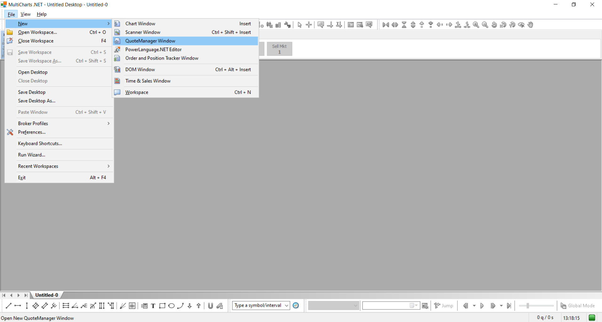Image resolution: width=602 pixels, height=322 pixels.
Task: Select the pointer arrow tool in top toolbar
Action: tap(300, 25)
